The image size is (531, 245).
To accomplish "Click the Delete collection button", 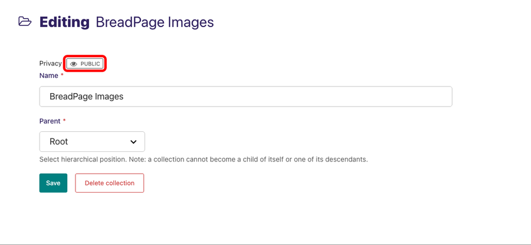I will coord(109,183).
